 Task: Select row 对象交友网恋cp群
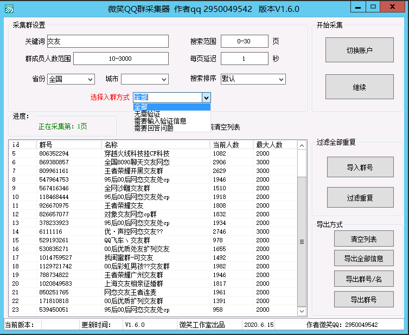pyautogui.click(x=153, y=214)
